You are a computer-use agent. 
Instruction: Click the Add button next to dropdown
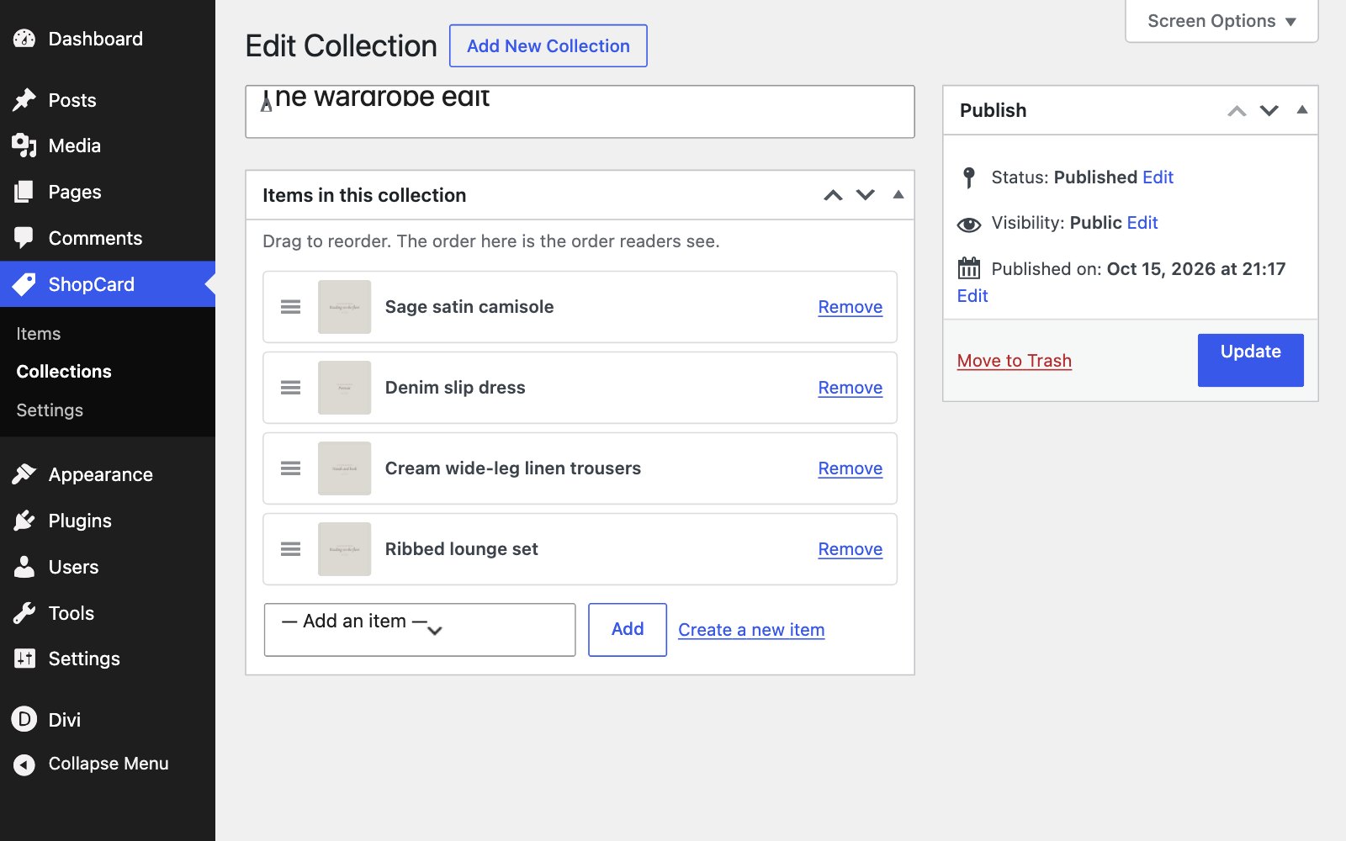coord(628,629)
